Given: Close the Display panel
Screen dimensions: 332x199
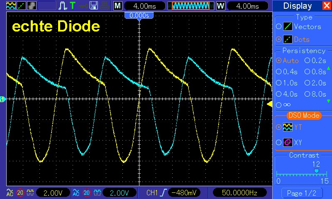Looking at the screenshot, I should (326, 6).
